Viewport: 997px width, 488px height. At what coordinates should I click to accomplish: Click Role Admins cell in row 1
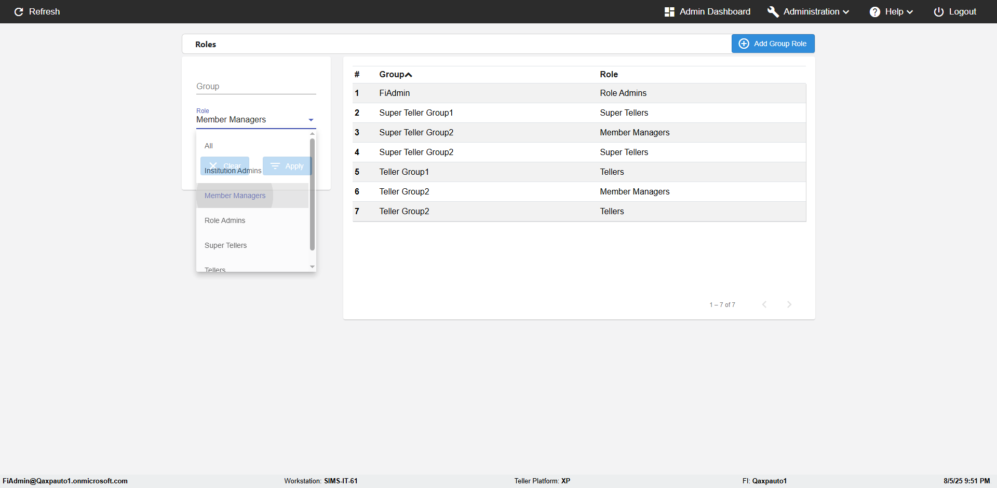[x=623, y=93]
